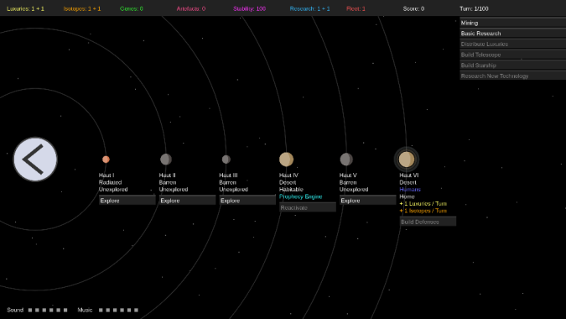Click the Home label under Haut VI
This screenshot has width=566, height=319.
tap(407, 196)
